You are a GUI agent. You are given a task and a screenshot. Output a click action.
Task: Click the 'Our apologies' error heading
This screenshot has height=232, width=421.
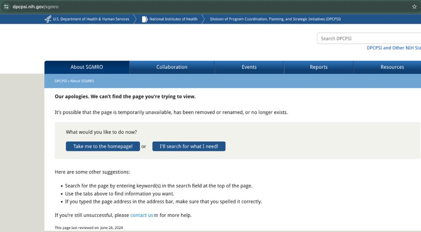pyautogui.click(x=125, y=96)
